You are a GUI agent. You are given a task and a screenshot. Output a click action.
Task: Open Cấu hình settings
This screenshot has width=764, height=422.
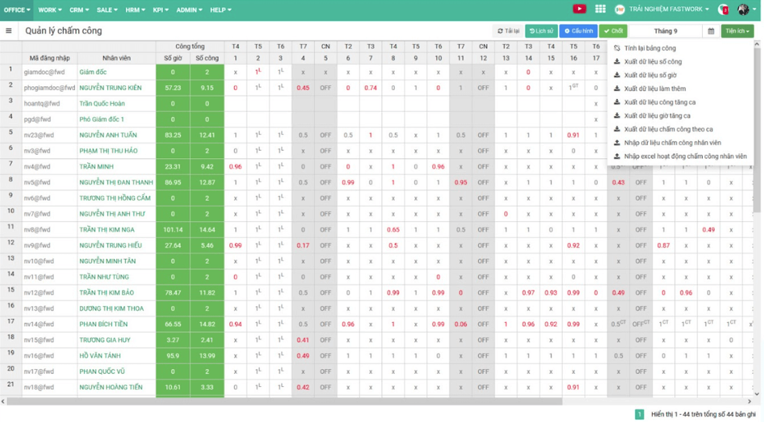(x=578, y=31)
